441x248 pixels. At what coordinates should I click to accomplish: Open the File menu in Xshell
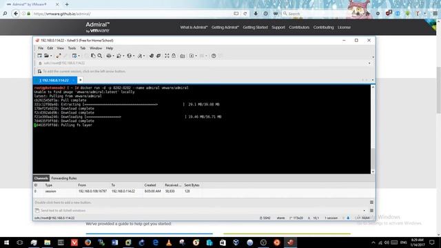(41, 48)
